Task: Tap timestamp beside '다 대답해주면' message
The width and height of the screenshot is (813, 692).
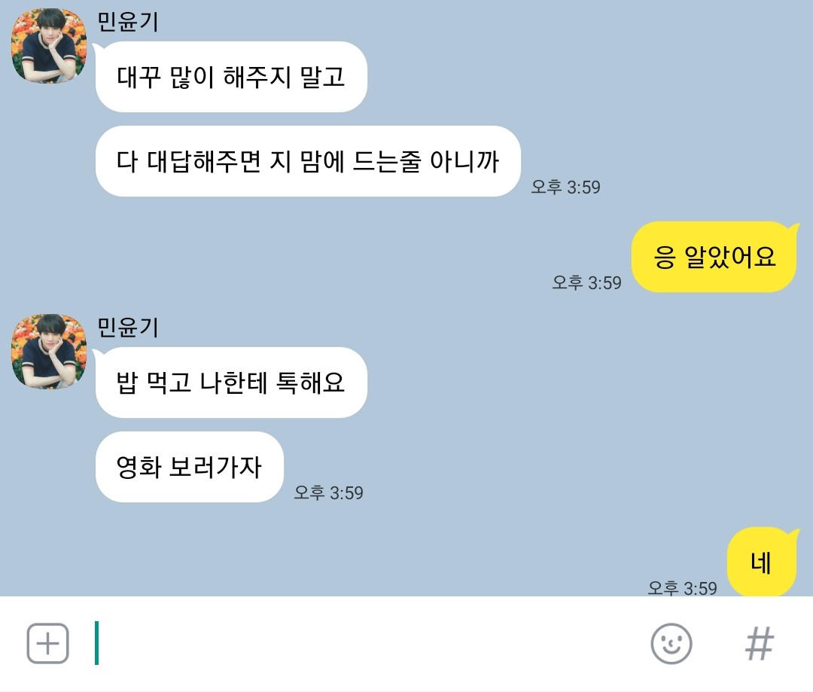Action: tap(565, 187)
